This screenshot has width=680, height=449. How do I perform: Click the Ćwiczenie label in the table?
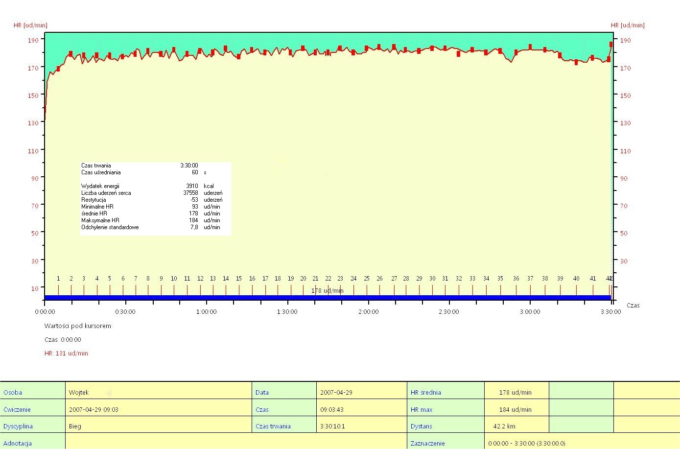(x=17, y=409)
